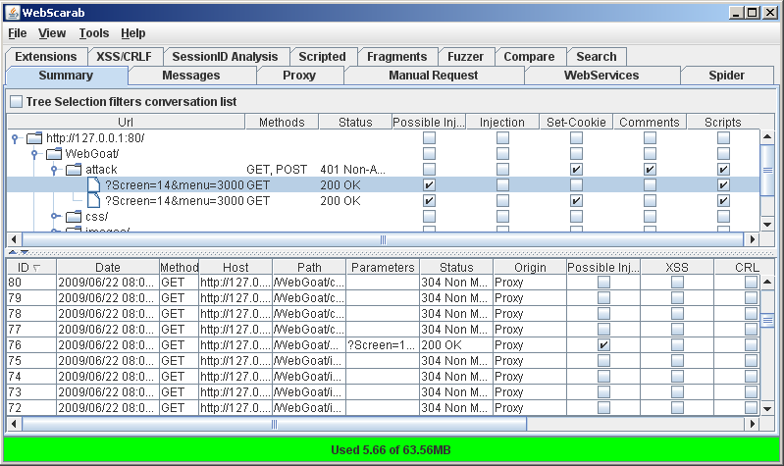Click the css/ folder icon
784x466 pixels.
point(74,216)
